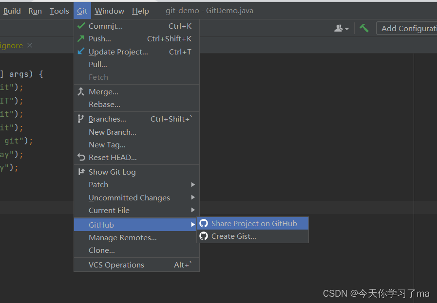Image resolution: width=437 pixels, height=303 pixels.
Task: Click the green hammer Build icon
Action: pos(364,28)
